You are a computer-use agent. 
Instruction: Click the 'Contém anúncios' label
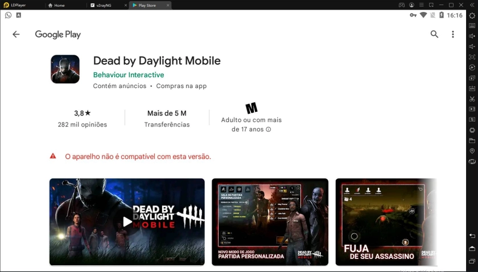pos(119,86)
